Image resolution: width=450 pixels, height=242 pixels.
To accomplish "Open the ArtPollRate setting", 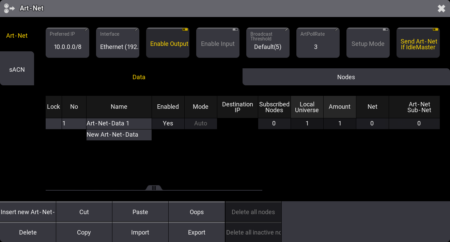I will pos(318,43).
